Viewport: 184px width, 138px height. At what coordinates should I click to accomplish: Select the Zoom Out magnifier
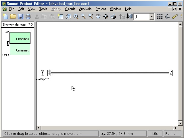click(x=83, y=16)
